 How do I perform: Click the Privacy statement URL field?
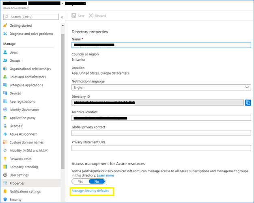point(161,148)
